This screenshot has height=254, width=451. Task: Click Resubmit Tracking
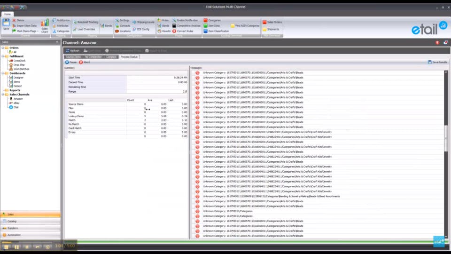(x=86, y=22)
